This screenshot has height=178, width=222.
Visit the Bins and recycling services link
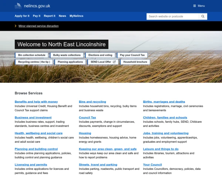(92, 102)
